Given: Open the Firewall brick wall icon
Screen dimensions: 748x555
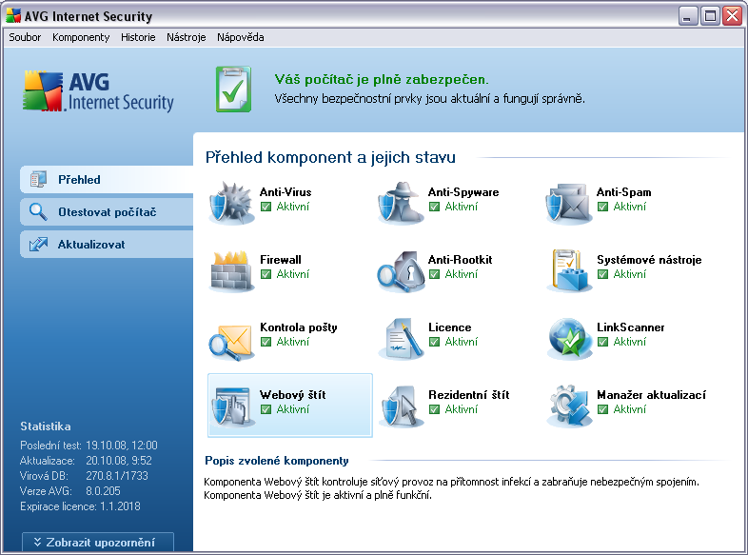Looking at the screenshot, I should pyautogui.click(x=231, y=270).
